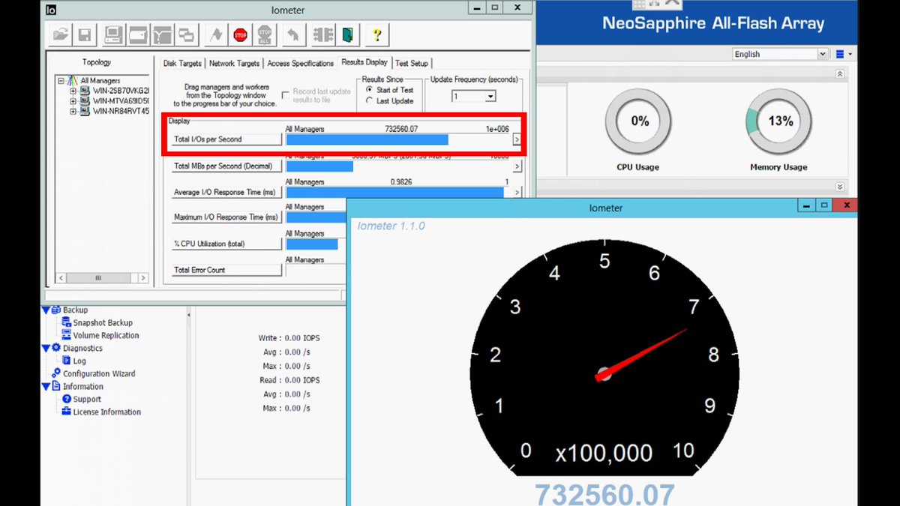
Task: Save the test configuration with the floppy icon
Action: pos(85,34)
